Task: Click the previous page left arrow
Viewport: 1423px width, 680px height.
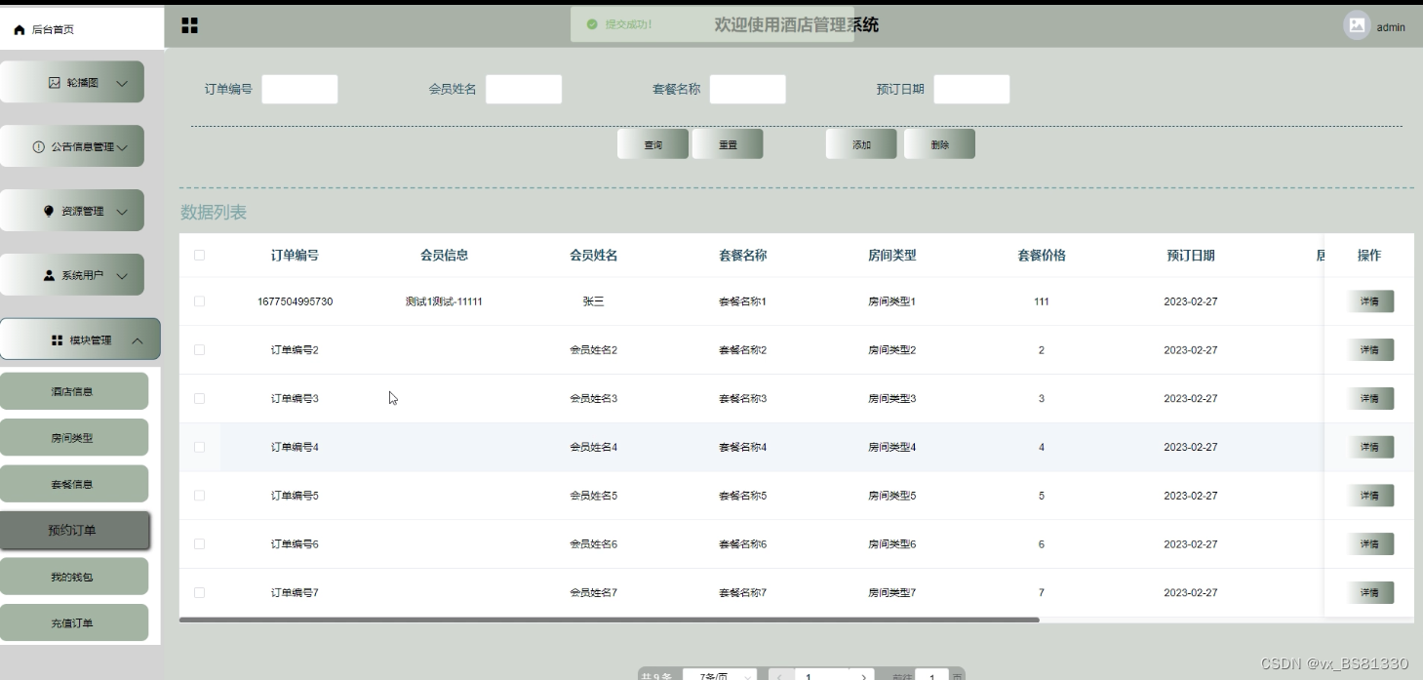Action: pos(779,676)
